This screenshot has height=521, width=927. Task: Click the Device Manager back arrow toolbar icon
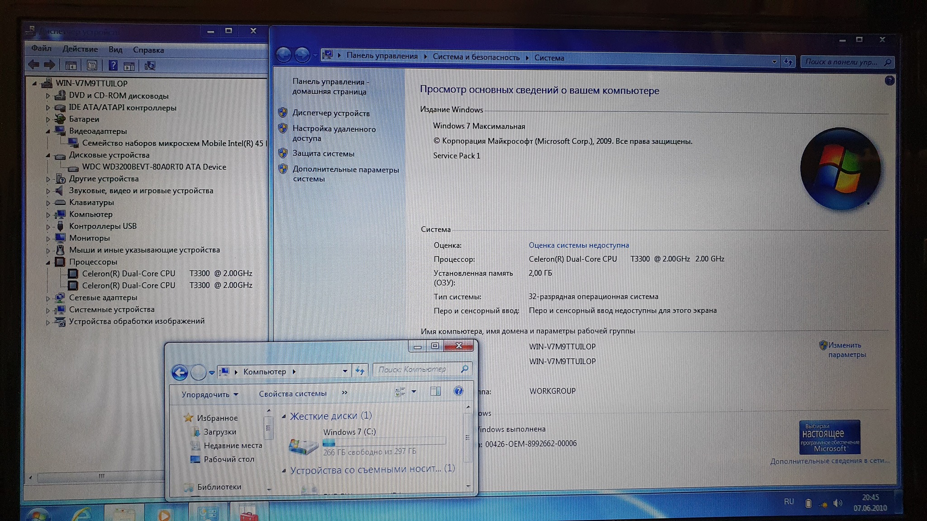coord(33,65)
